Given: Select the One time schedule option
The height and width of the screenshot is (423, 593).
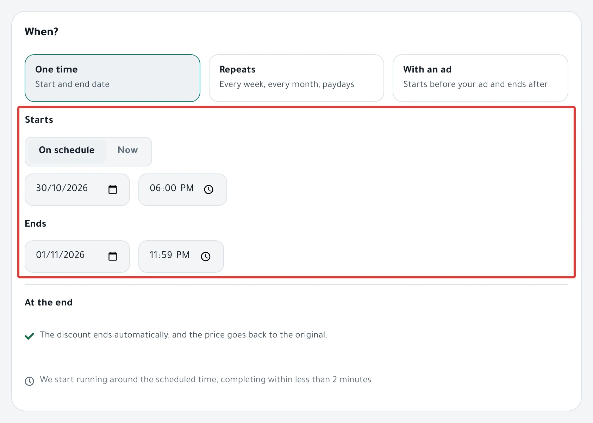Looking at the screenshot, I should tap(113, 78).
